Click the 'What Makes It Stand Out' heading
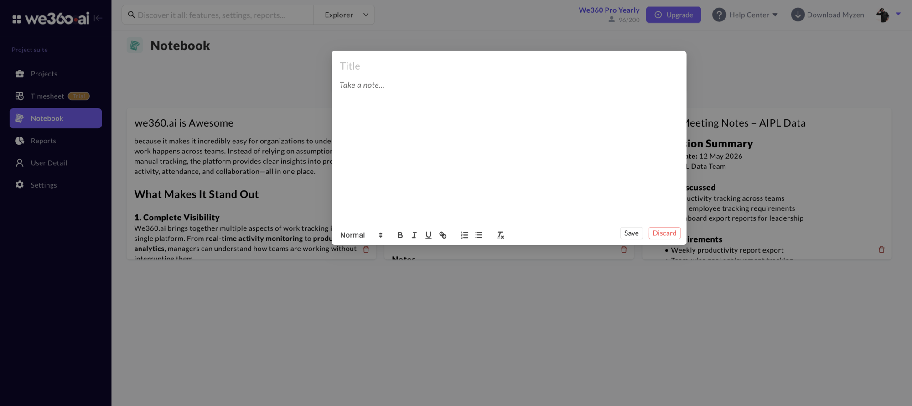 click(x=197, y=194)
